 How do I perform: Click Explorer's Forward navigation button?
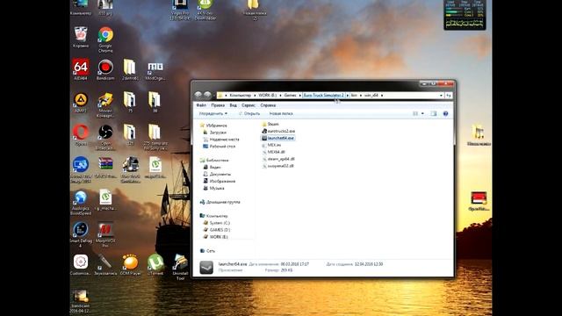207,95
